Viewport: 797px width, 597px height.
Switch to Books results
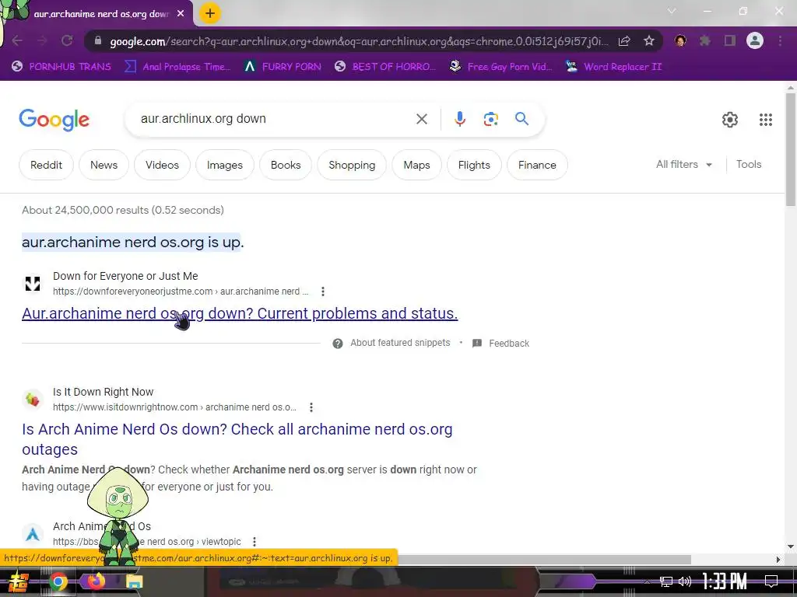[286, 165]
